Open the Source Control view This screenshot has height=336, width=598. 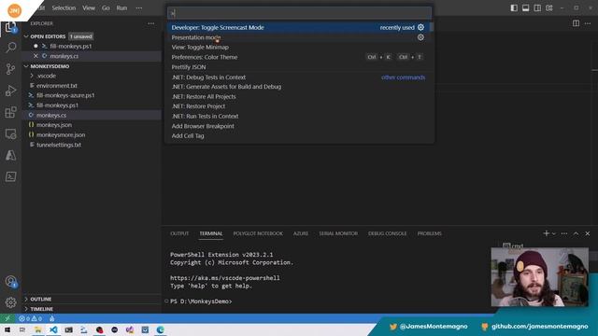(x=10, y=69)
